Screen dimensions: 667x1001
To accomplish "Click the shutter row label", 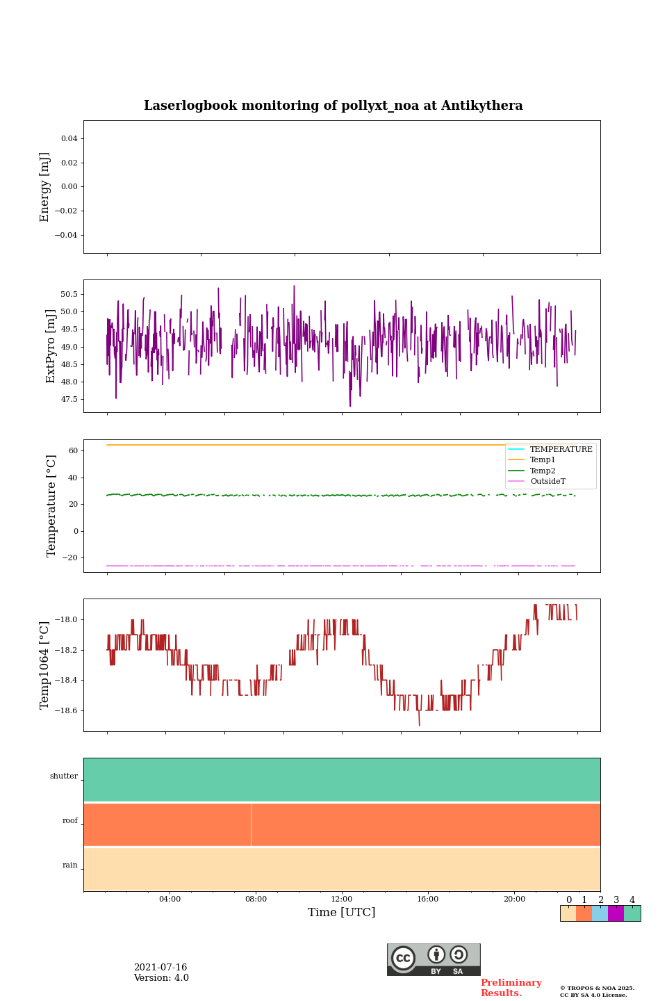I will (64, 776).
